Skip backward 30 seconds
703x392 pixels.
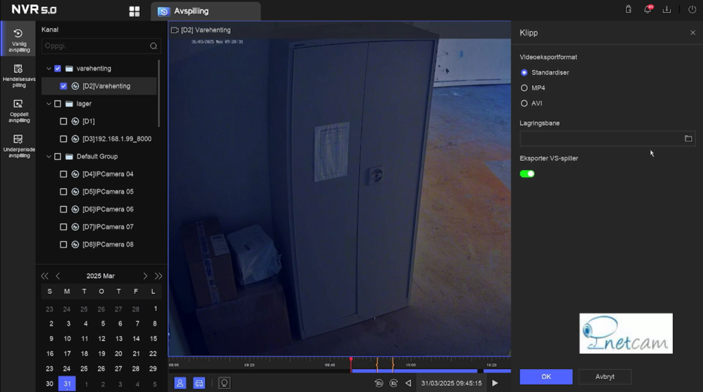click(x=378, y=383)
